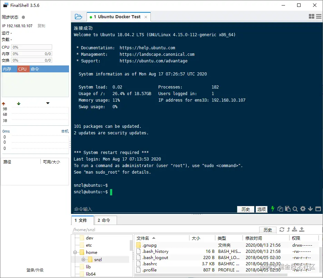
Task: Click the 交换 swap usage progress bar
Action: (31, 60)
